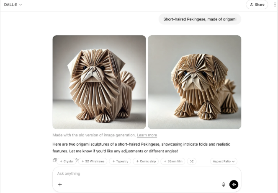
Task: Click the plus attachment icon
Action: [60, 185]
